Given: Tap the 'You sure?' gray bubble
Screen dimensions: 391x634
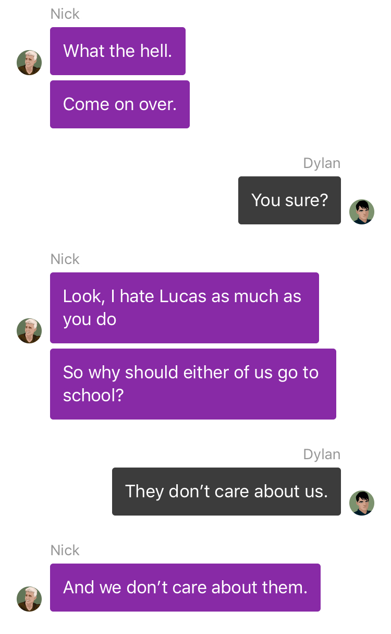Looking at the screenshot, I should click(x=289, y=200).
